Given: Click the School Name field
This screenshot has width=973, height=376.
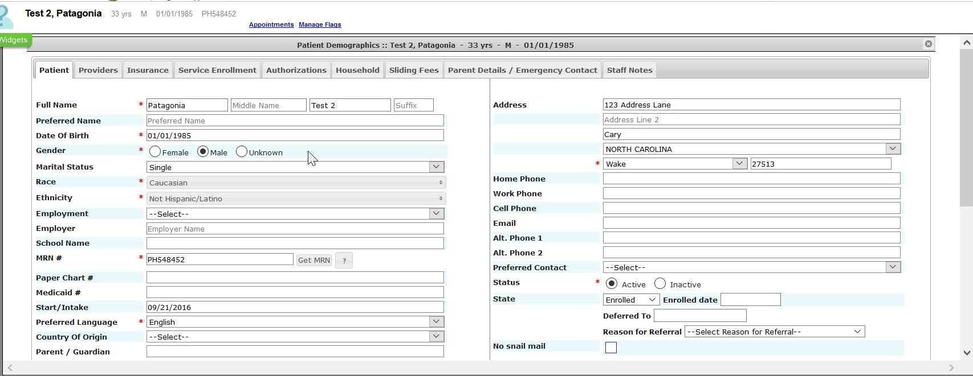Looking at the screenshot, I should coord(295,243).
